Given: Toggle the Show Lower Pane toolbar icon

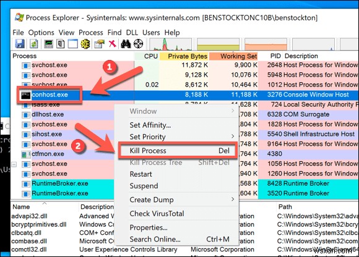Looking at the screenshot, I should coord(72,43).
